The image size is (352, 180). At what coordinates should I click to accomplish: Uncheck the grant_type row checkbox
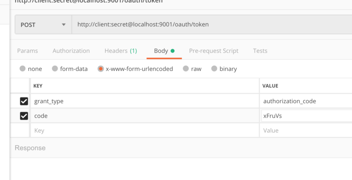tap(24, 101)
